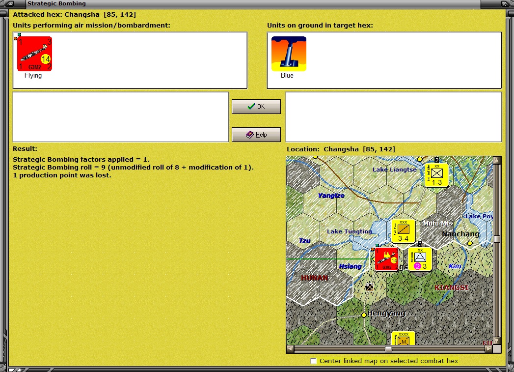Viewport: 514px width, 372px height.
Task: Click the Mufu Mts label on map
Action: (x=437, y=223)
